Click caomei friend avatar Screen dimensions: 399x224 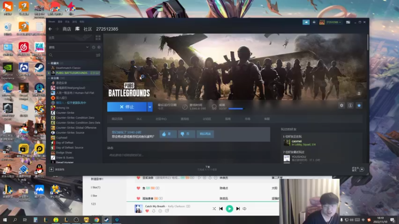pyautogui.click(x=287, y=142)
